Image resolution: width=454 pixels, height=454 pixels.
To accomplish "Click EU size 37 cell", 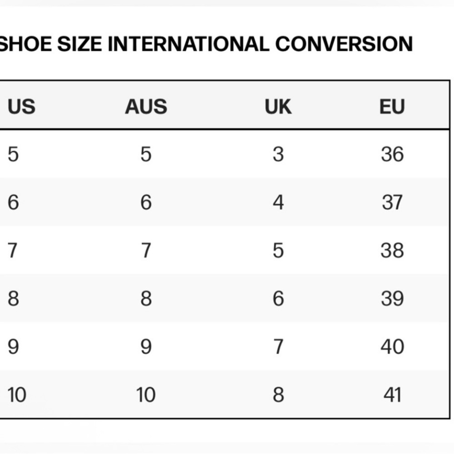I will (392, 202).
